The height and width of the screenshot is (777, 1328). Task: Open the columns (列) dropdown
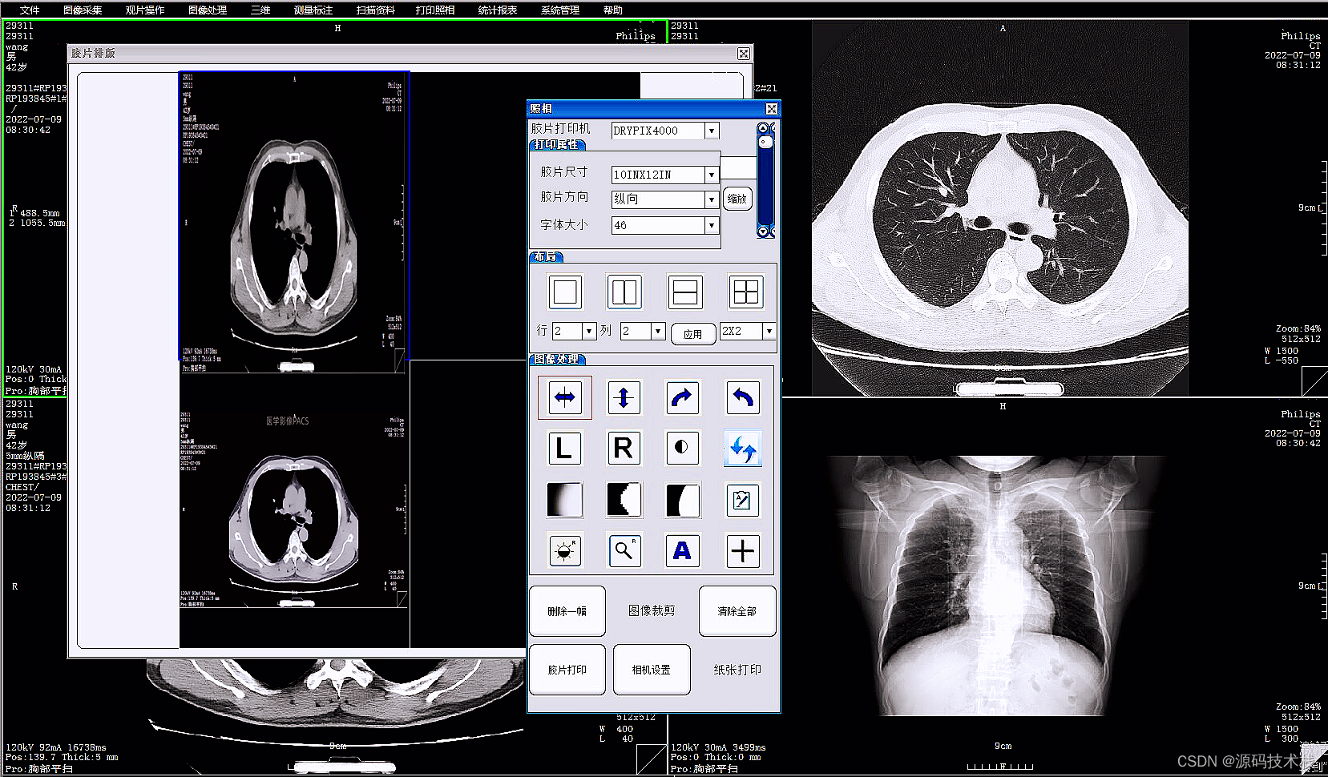coord(658,331)
